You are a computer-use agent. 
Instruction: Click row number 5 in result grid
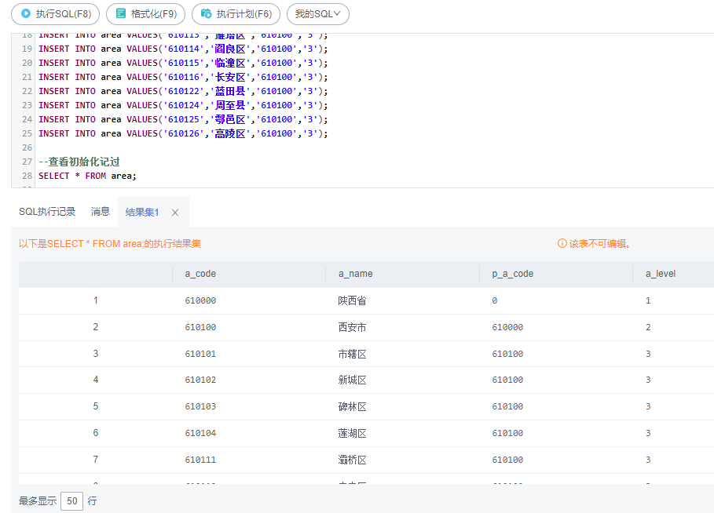click(x=96, y=406)
